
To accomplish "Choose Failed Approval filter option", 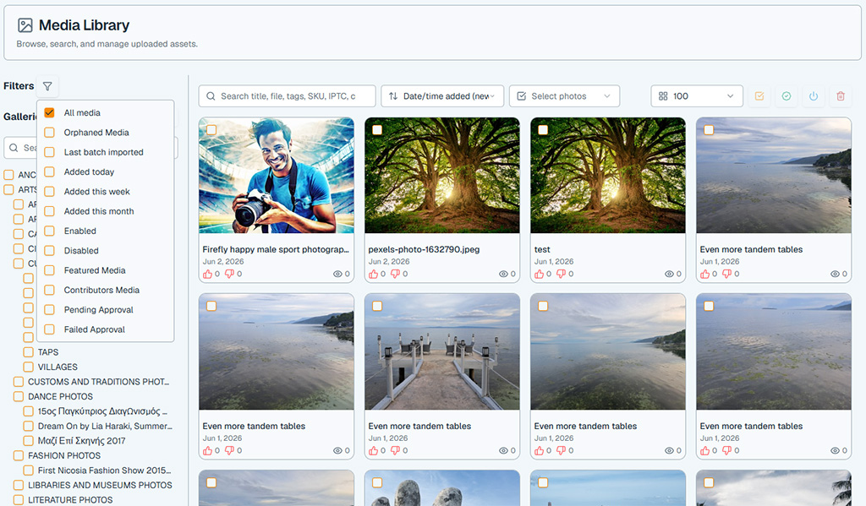I will click(x=95, y=329).
